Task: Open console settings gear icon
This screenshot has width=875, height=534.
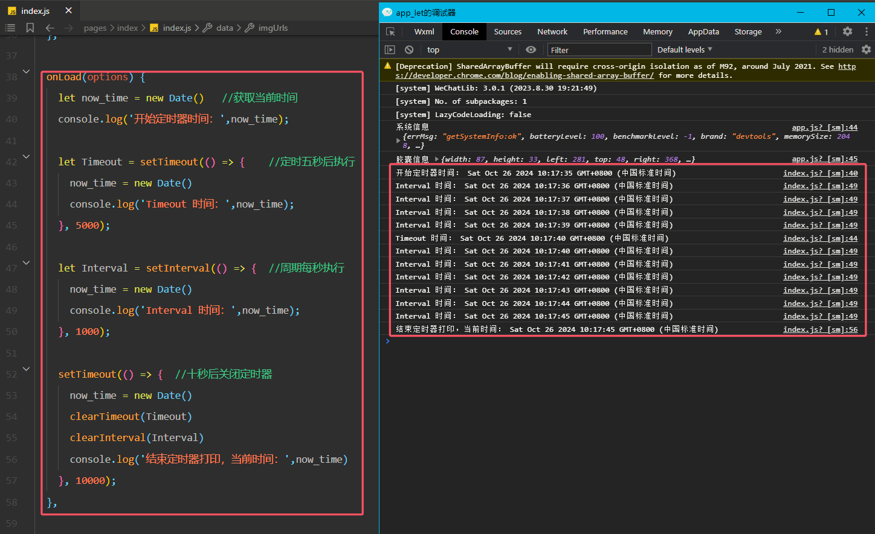Action: tap(866, 49)
